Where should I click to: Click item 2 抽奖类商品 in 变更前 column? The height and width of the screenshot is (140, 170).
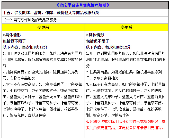pyautogui.click(x=41, y=75)
